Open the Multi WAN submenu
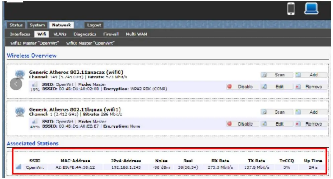The height and width of the screenshot is (179, 333). [136, 34]
